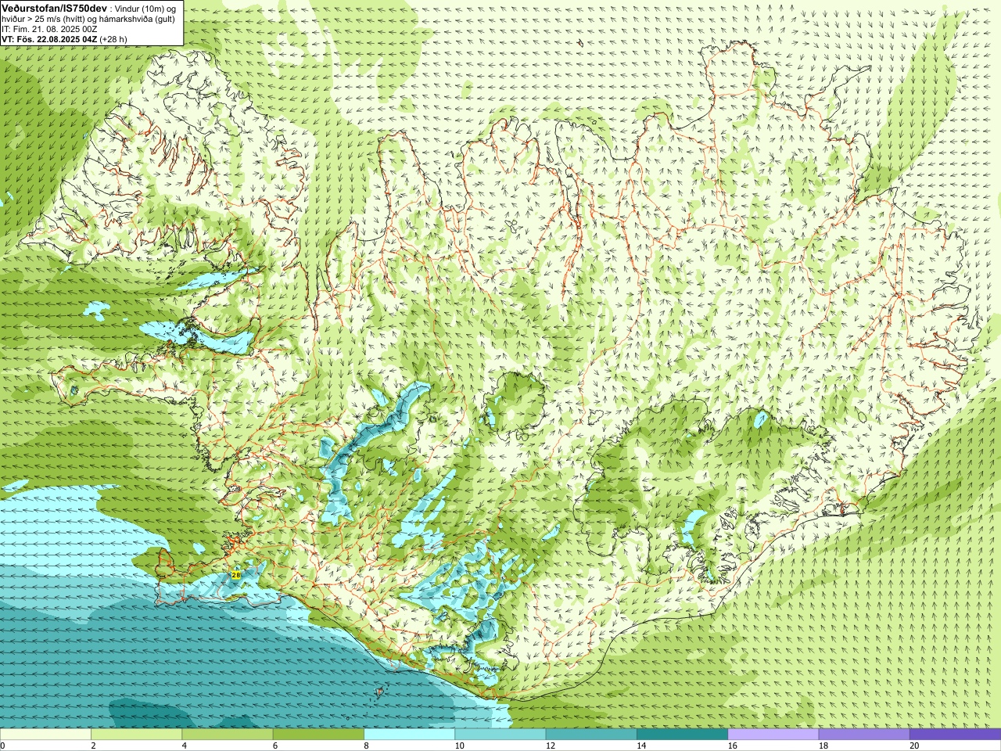Pick the pale yellow 0–2 m/s swatch
Image resolution: width=1001 pixels, height=751 pixels.
click(x=45, y=735)
